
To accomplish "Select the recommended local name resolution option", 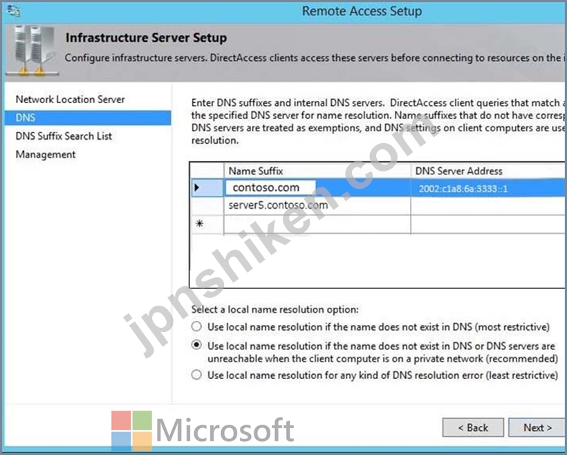I will pos(196,345).
